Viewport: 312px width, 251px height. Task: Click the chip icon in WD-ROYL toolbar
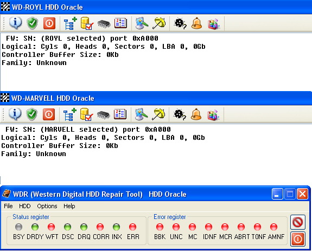click(104, 24)
